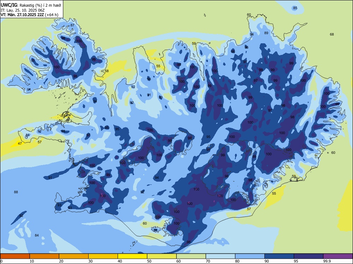This screenshot has height=264, width=353.
Task: Click the 30–40 amber legend swatch
Action: pos(103,256)
